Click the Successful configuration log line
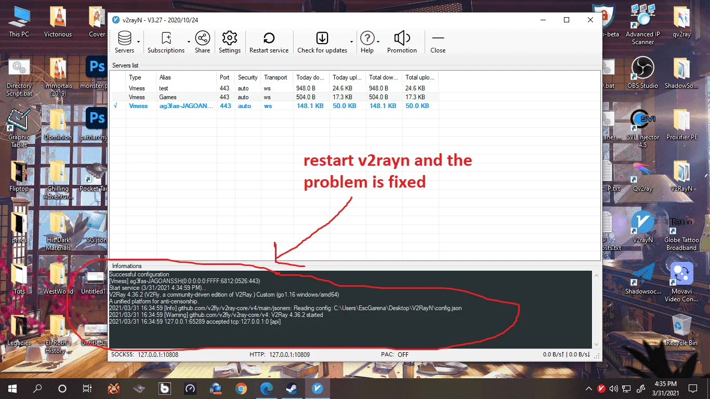710x399 pixels. (x=139, y=274)
